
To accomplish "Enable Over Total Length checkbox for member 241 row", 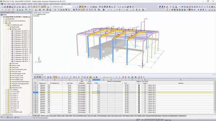I will (x=145, y=92).
